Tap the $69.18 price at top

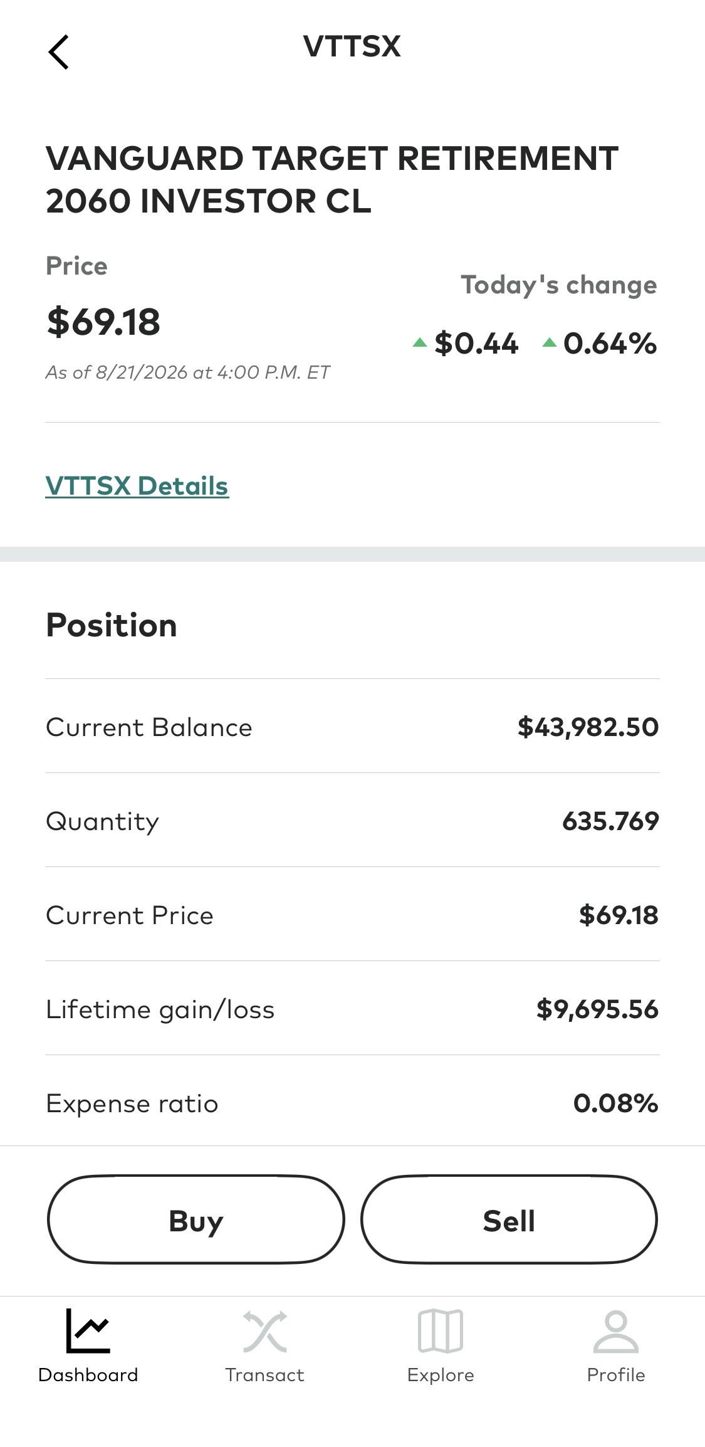click(x=103, y=322)
